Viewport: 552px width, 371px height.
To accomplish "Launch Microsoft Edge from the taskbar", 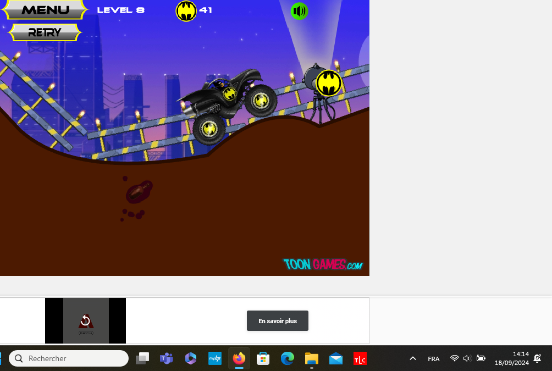I will click(287, 358).
